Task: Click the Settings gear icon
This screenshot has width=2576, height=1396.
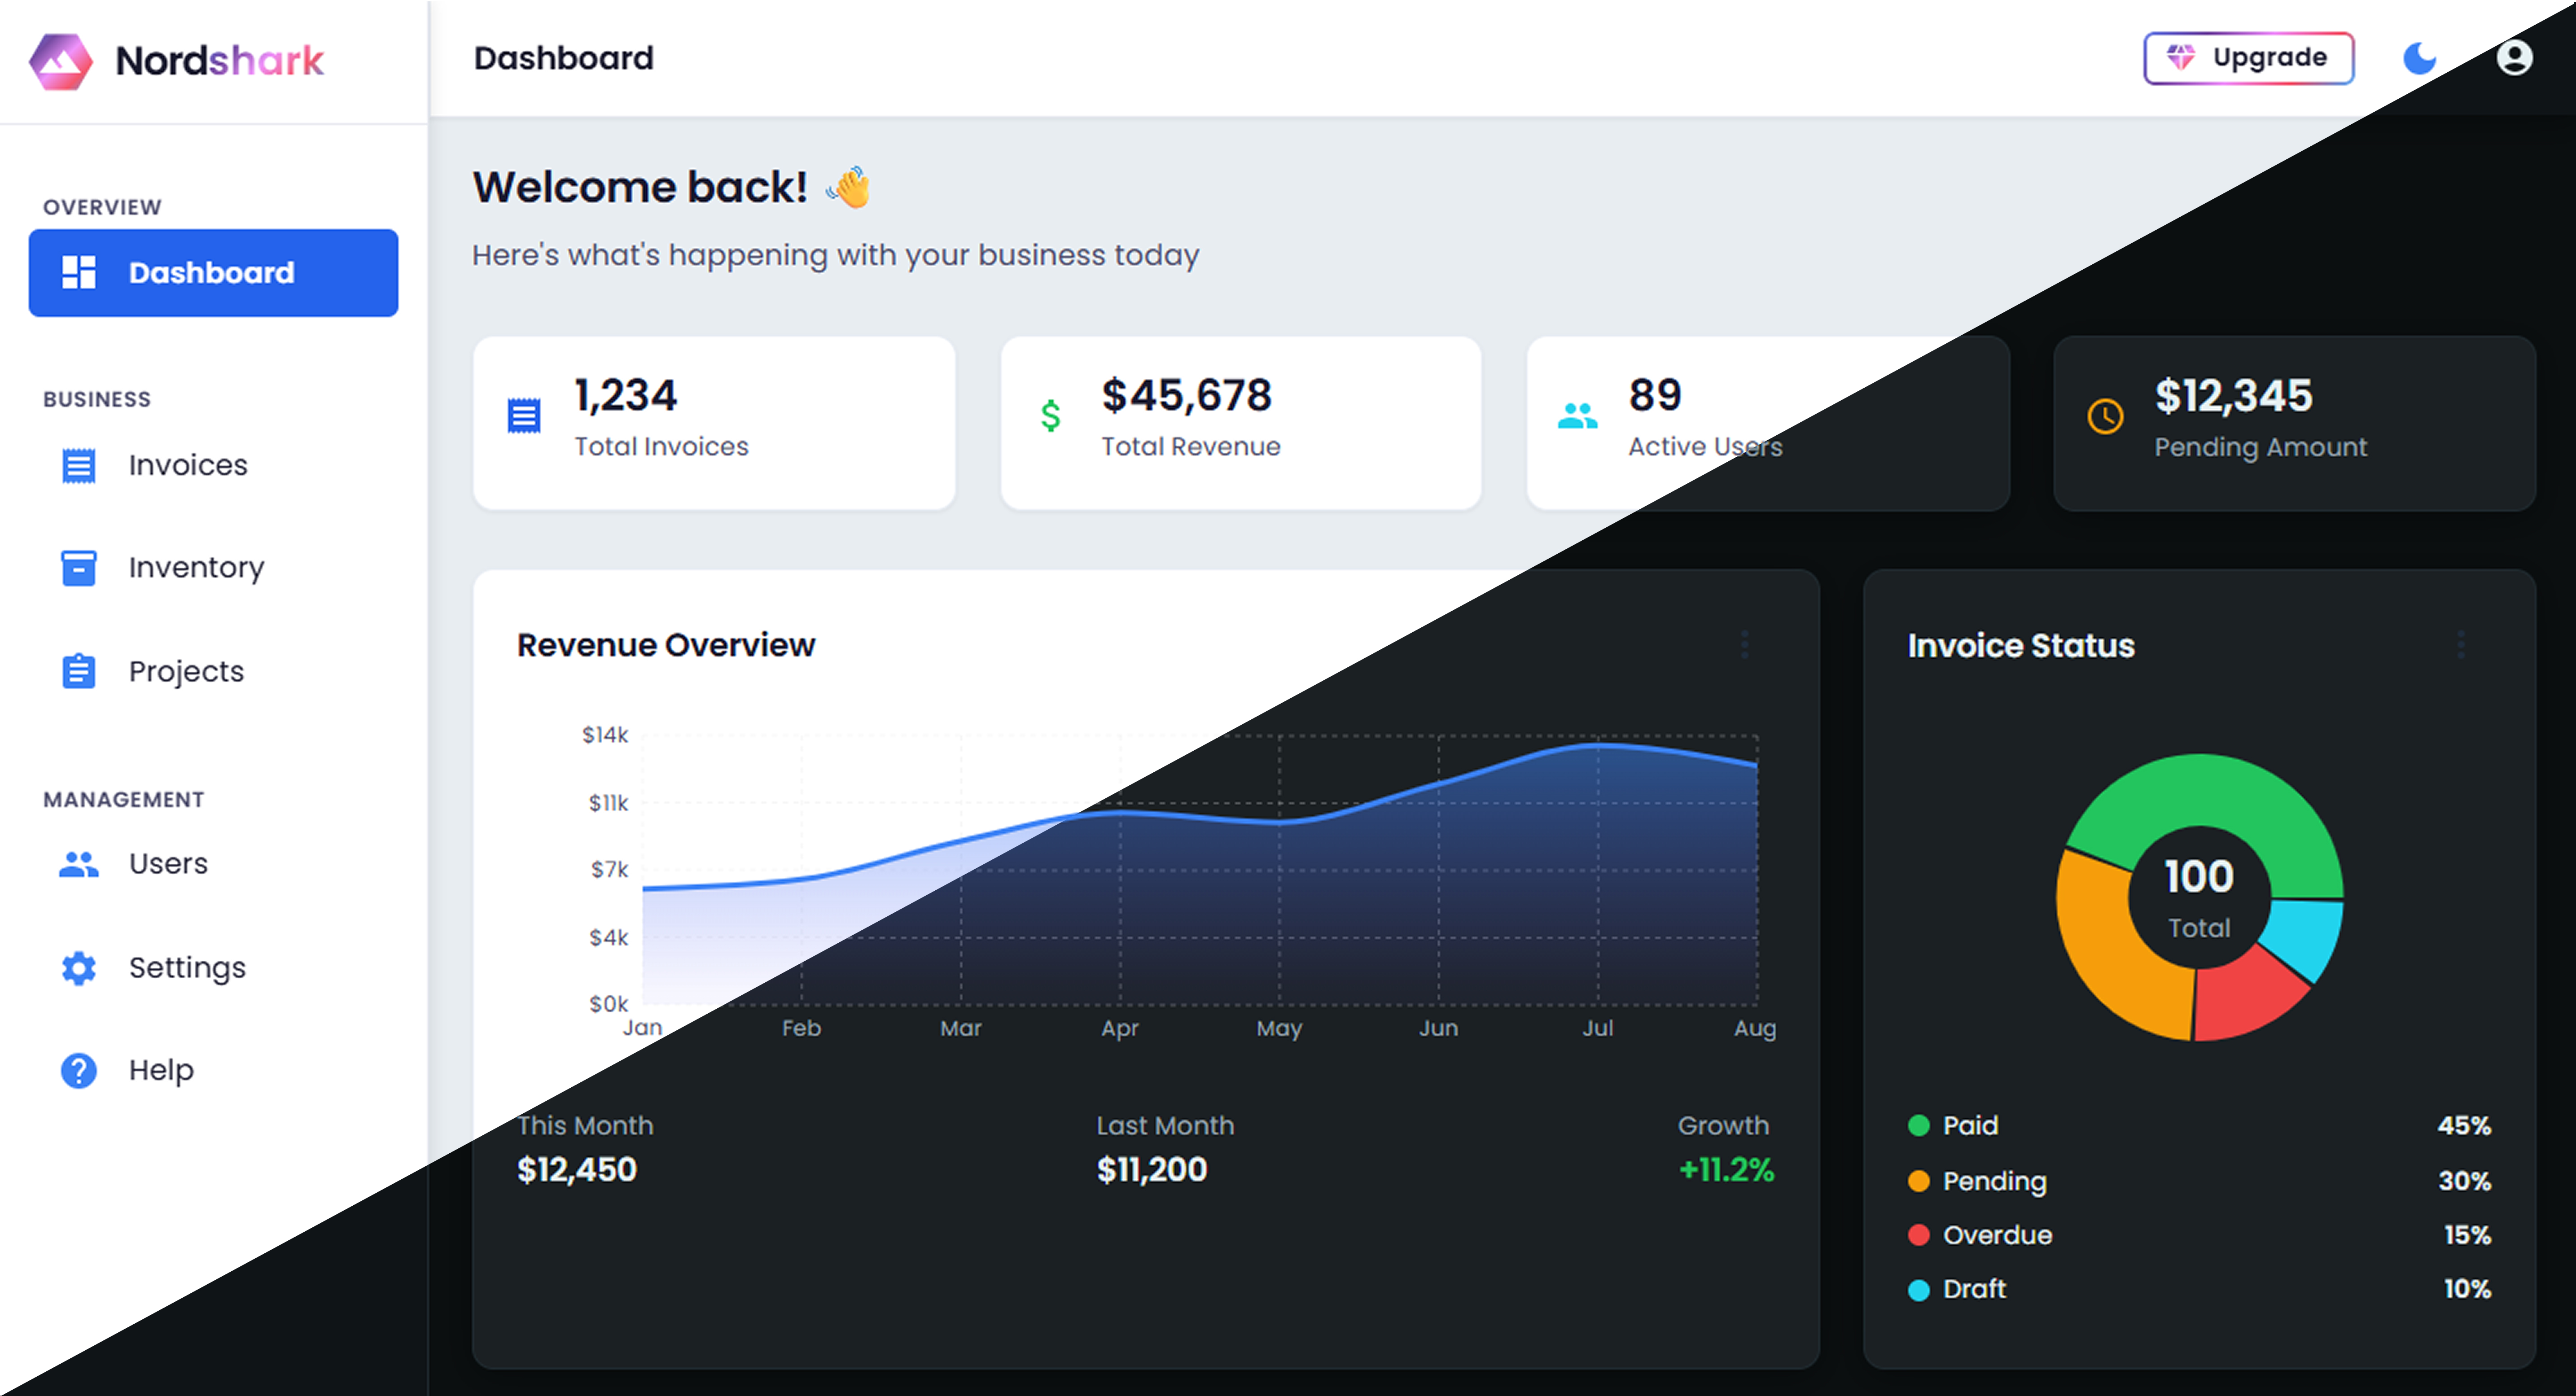Action: (79, 968)
